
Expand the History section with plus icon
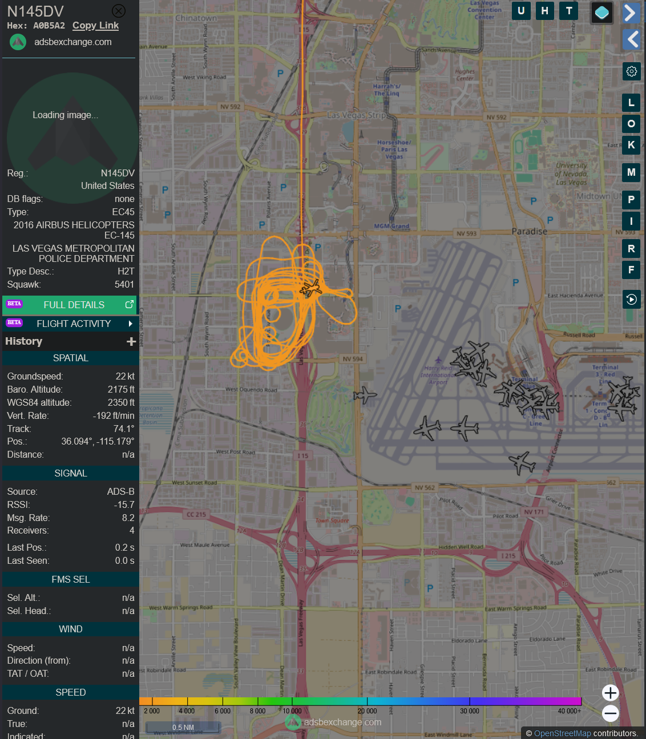pyautogui.click(x=131, y=341)
